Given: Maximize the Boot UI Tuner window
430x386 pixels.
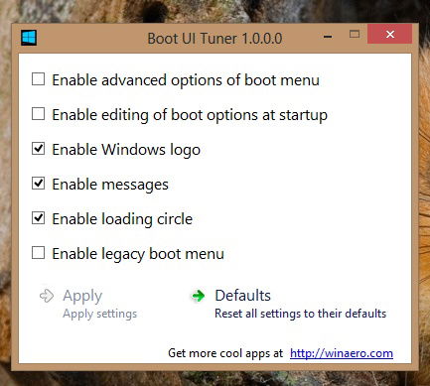Looking at the screenshot, I should click(355, 34).
